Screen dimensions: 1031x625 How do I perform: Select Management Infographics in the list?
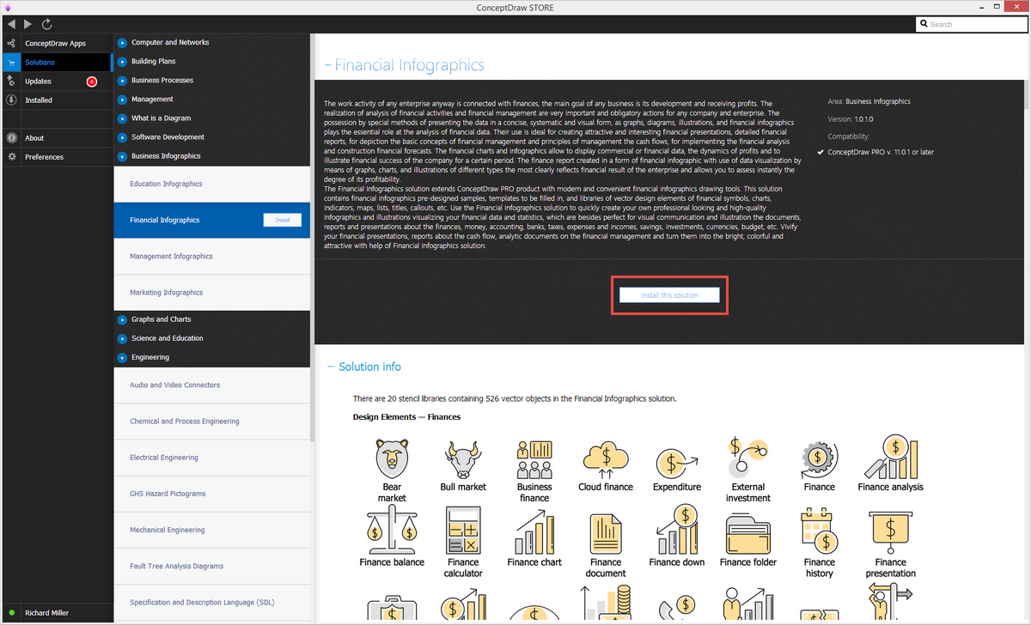[x=211, y=256]
